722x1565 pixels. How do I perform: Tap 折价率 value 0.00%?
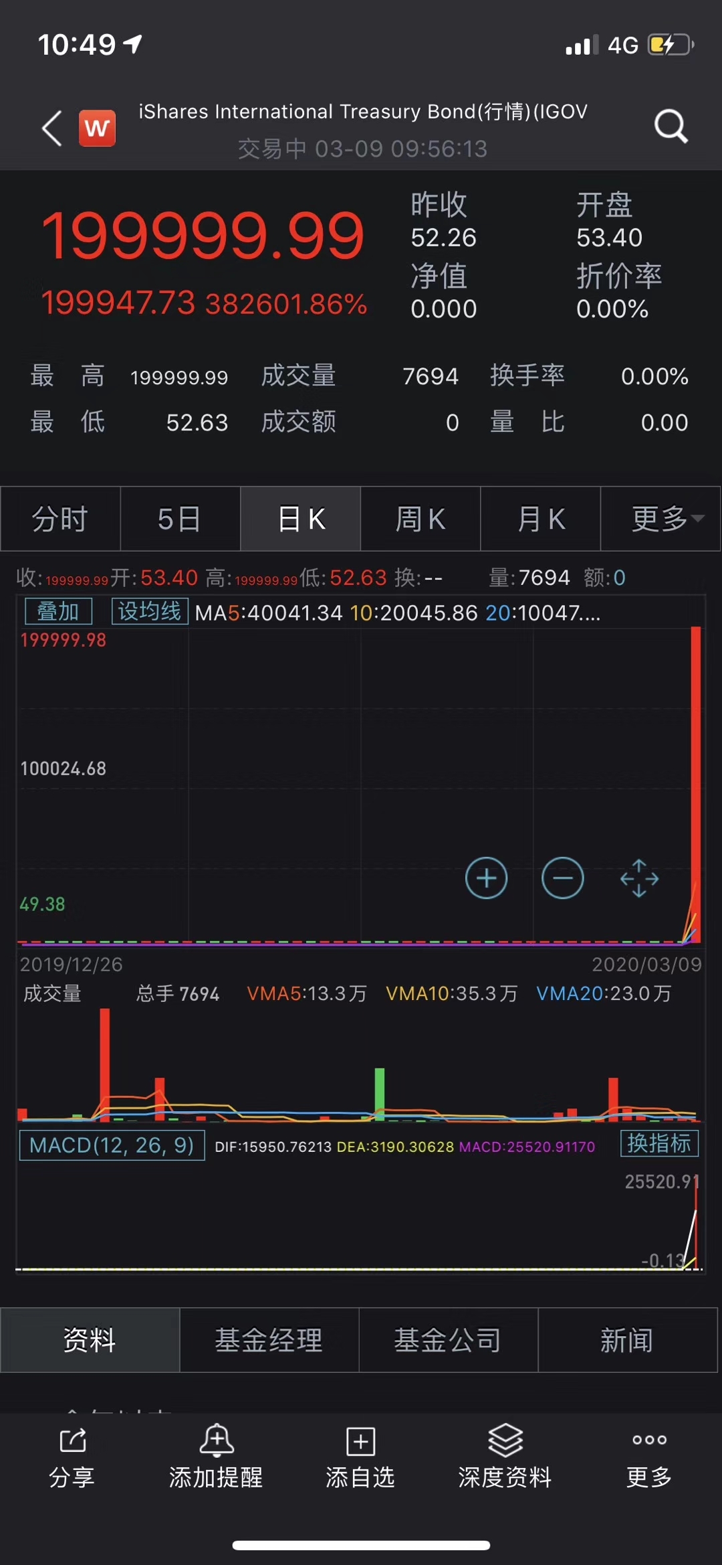point(612,309)
